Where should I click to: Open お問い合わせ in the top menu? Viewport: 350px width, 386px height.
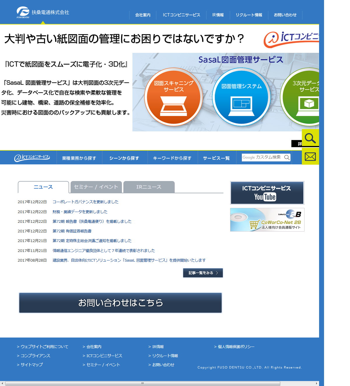285,15
